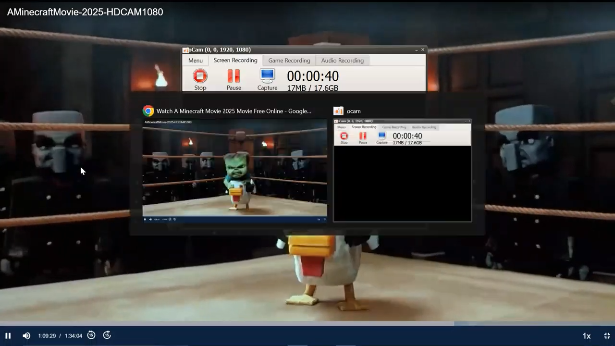Screen dimensions: 615x346
Task: Select the ocam window thumbnail in switcher
Action: pyautogui.click(x=403, y=171)
